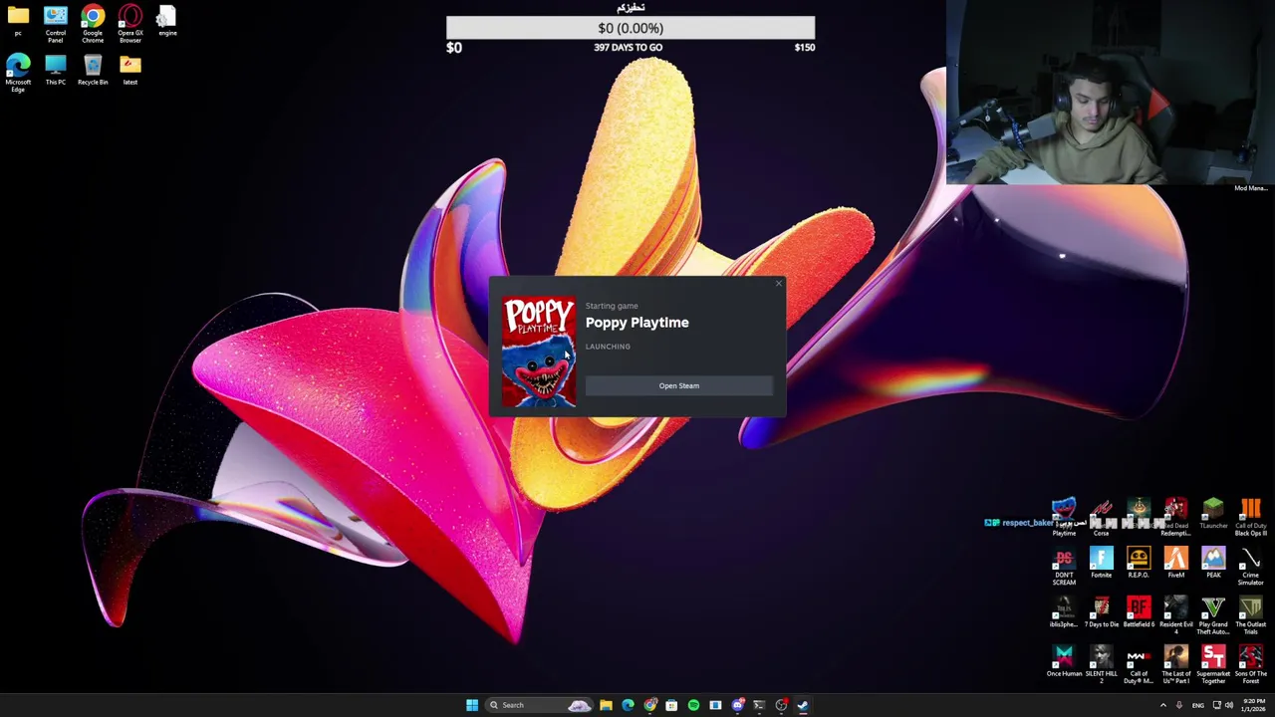The height and width of the screenshot is (717, 1275).
Task: Open the Recycle Bin
Action: click(93, 71)
